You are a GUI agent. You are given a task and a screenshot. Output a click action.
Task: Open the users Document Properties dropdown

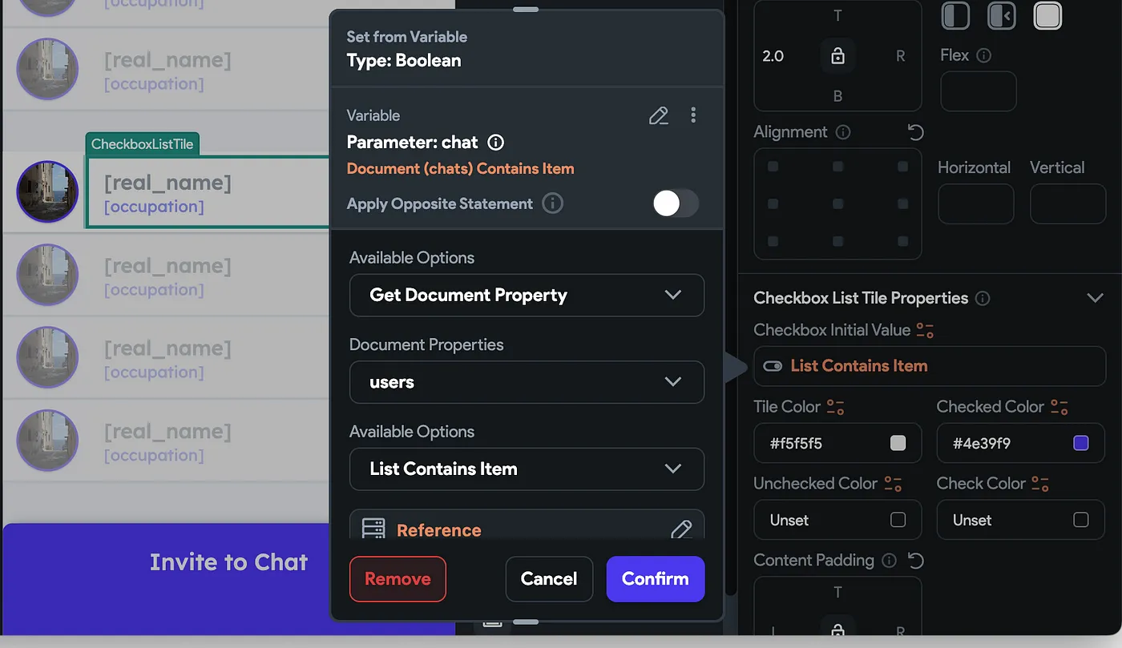[x=527, y=382]
